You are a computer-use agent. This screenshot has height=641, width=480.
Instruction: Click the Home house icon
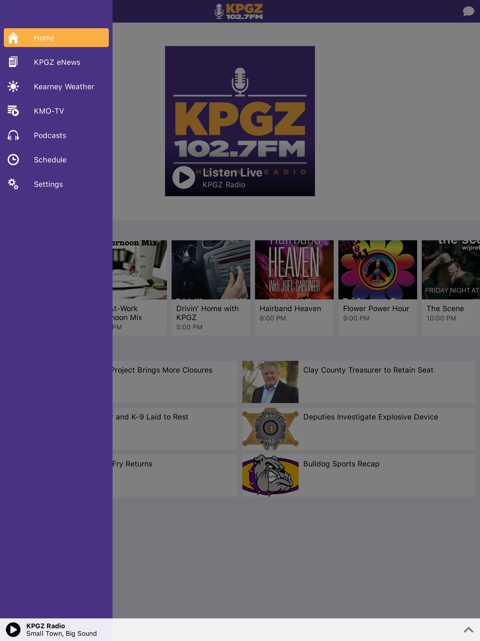point(13,38)
